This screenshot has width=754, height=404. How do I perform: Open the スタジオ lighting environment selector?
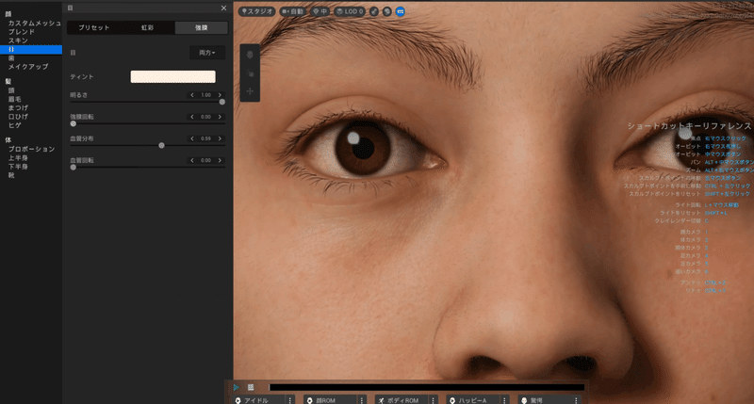(256, 11)
